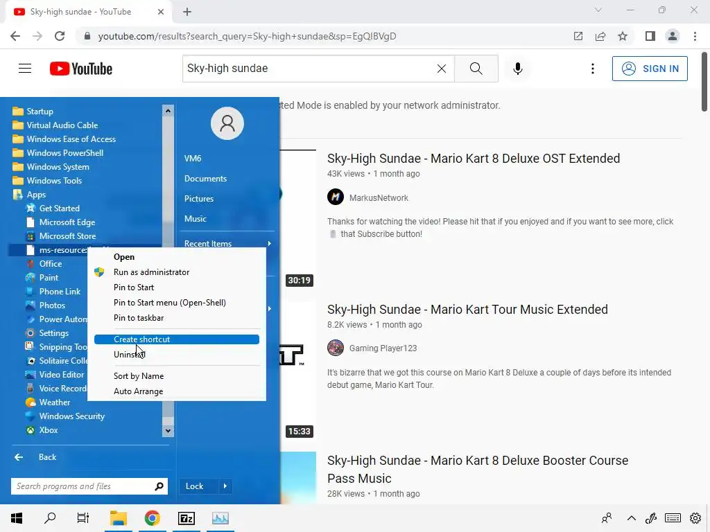Launch Xbox from the programs list
The width and height of the screenshot is (710, 532).
tap(49, 430)
